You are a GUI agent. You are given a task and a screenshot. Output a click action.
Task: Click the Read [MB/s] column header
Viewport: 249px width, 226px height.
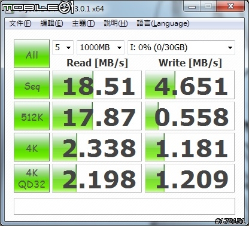97,63
